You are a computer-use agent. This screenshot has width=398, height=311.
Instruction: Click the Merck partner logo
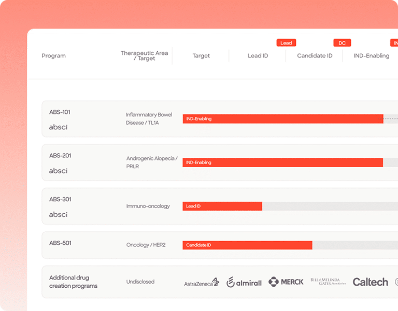click(x=286, y=282)
